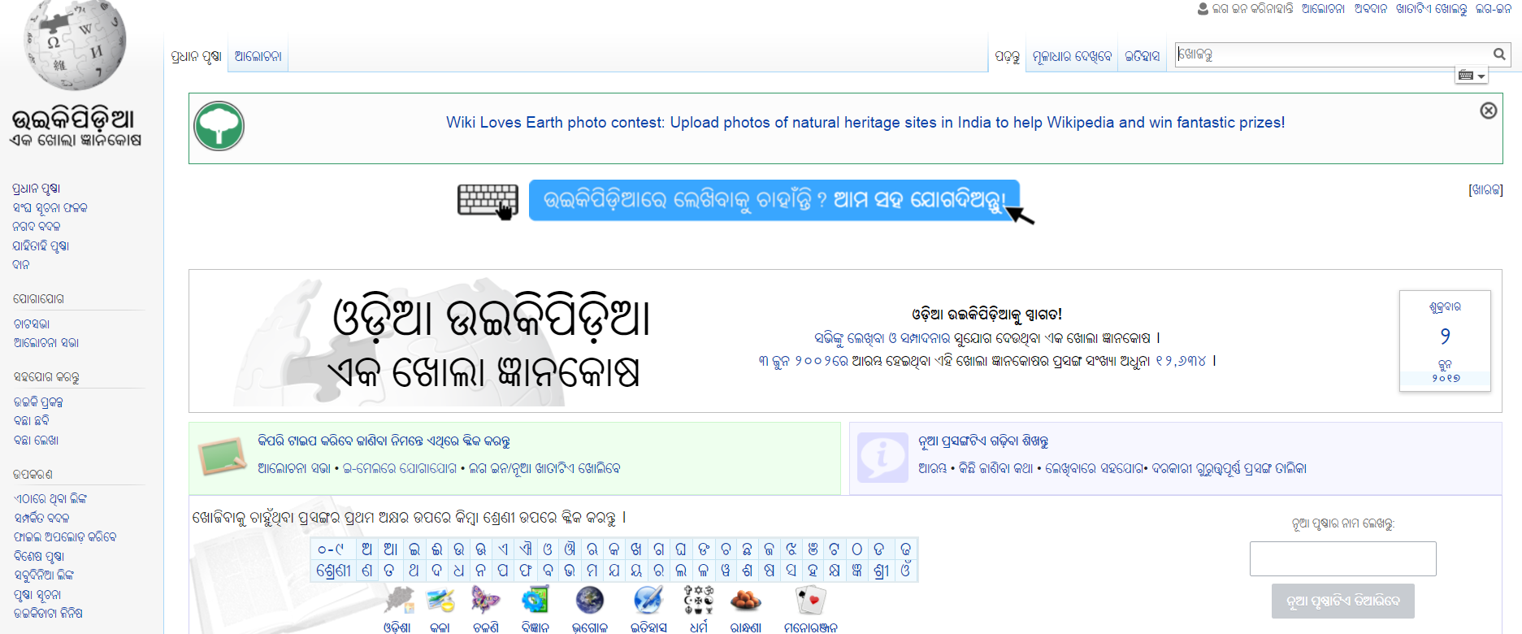This screenshot has height=634, width=1522.
Task: Click the history pen-and-globe icon
Action: click(x=648, y=601)
